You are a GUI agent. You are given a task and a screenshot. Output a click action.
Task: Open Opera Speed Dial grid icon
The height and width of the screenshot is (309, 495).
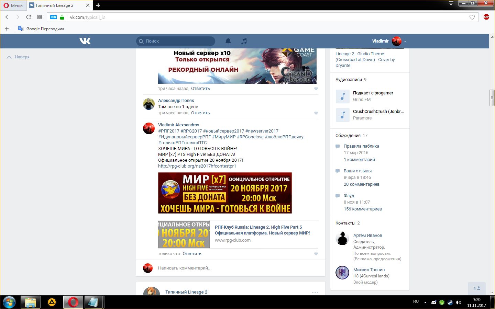click(x=40, y=17)
